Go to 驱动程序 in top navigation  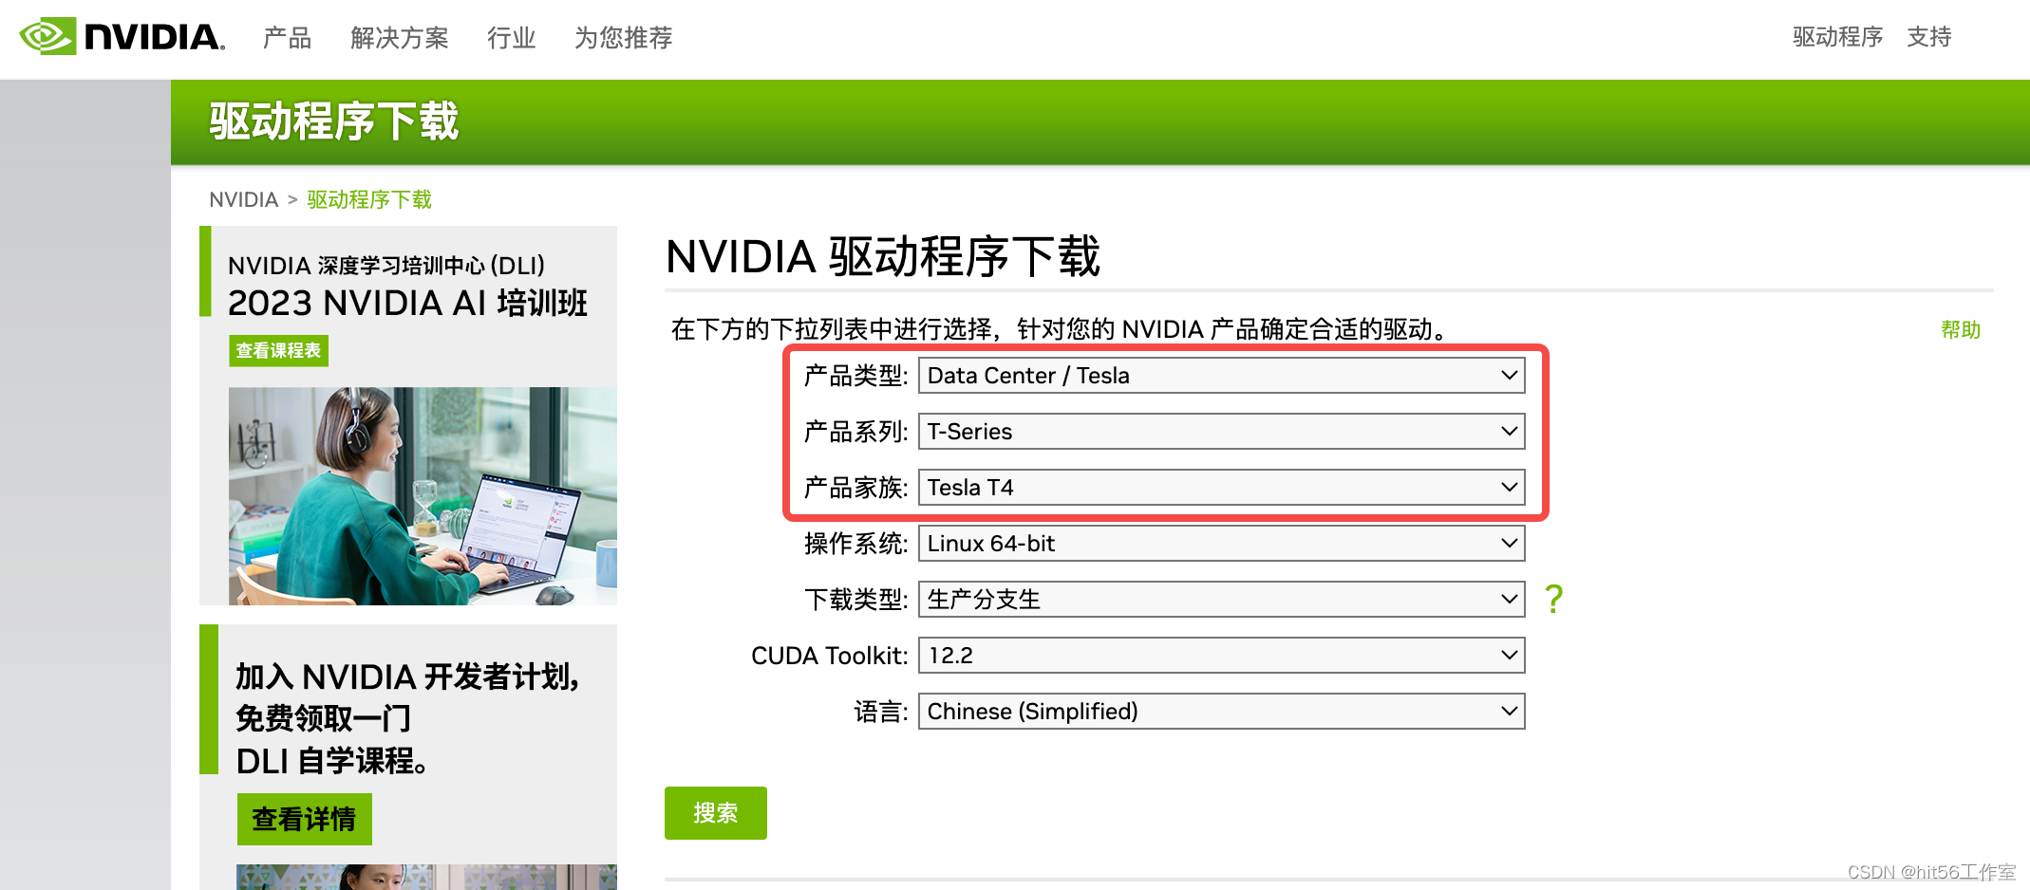coord(1837,37)
